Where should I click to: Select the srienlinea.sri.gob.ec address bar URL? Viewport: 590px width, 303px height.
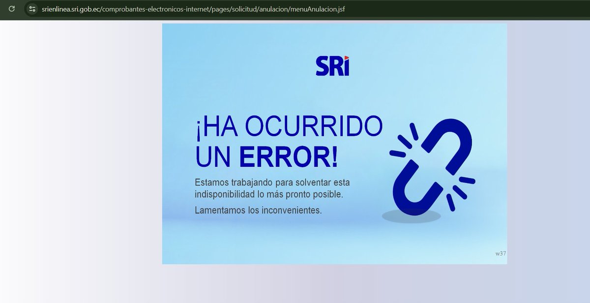point(194,9)
